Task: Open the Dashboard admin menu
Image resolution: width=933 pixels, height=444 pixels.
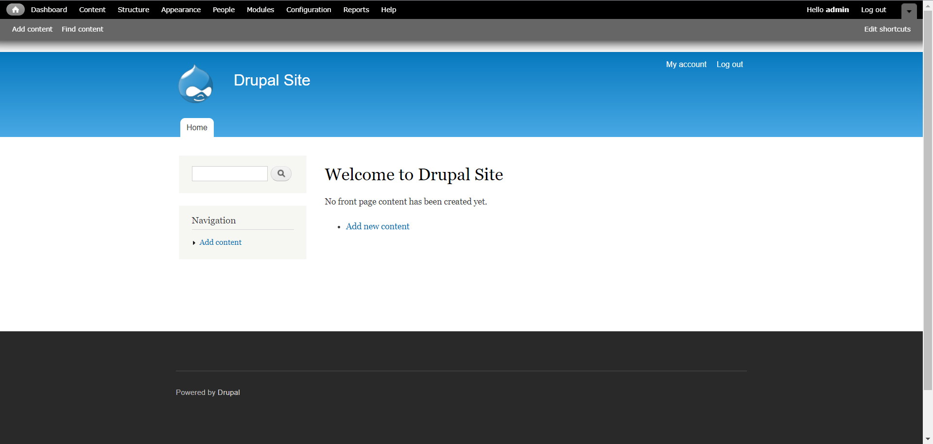Action: click(x=49, y=10)
